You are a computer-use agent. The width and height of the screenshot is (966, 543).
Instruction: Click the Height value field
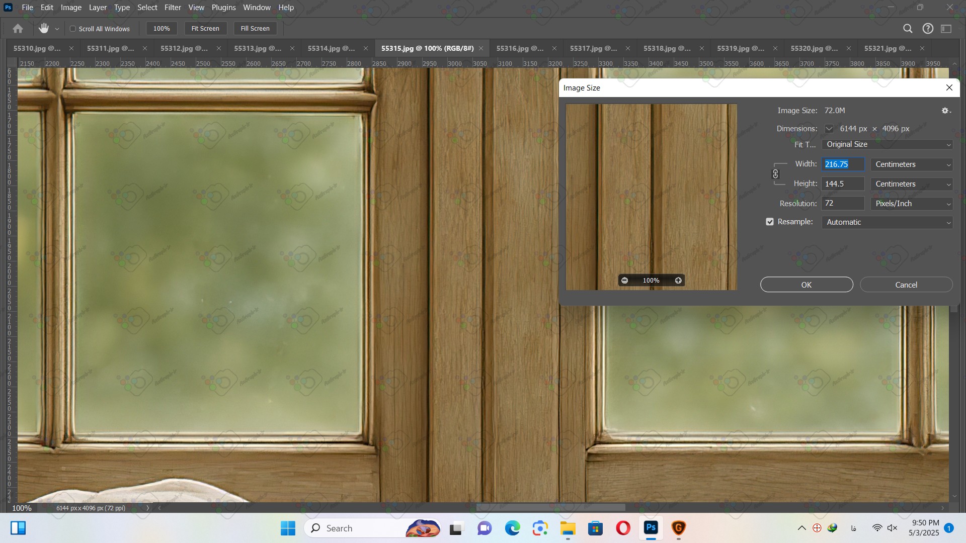click(843, 184)
